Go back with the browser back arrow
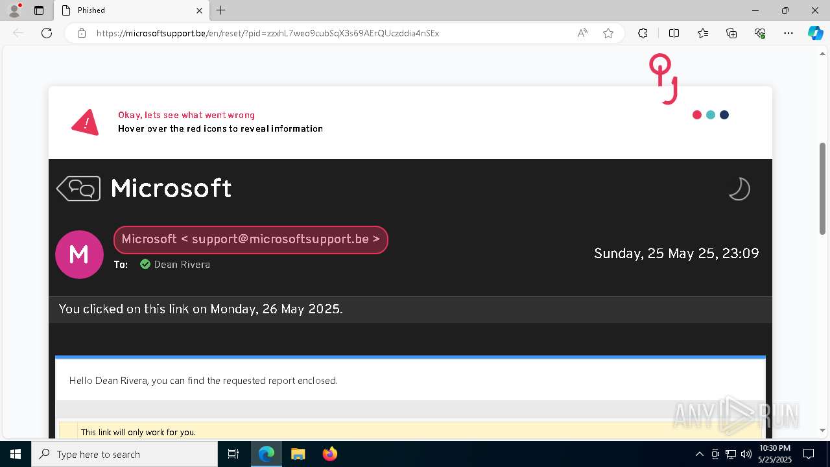 coord(18,33)
